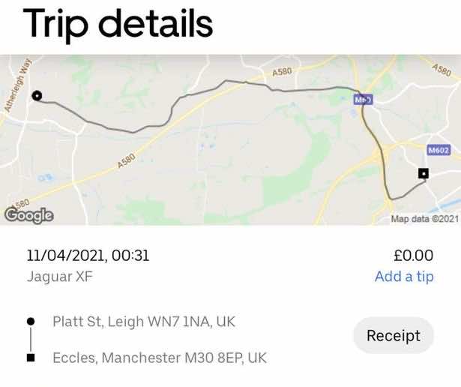Select the Platt St, Leigh pickup address

144,321
